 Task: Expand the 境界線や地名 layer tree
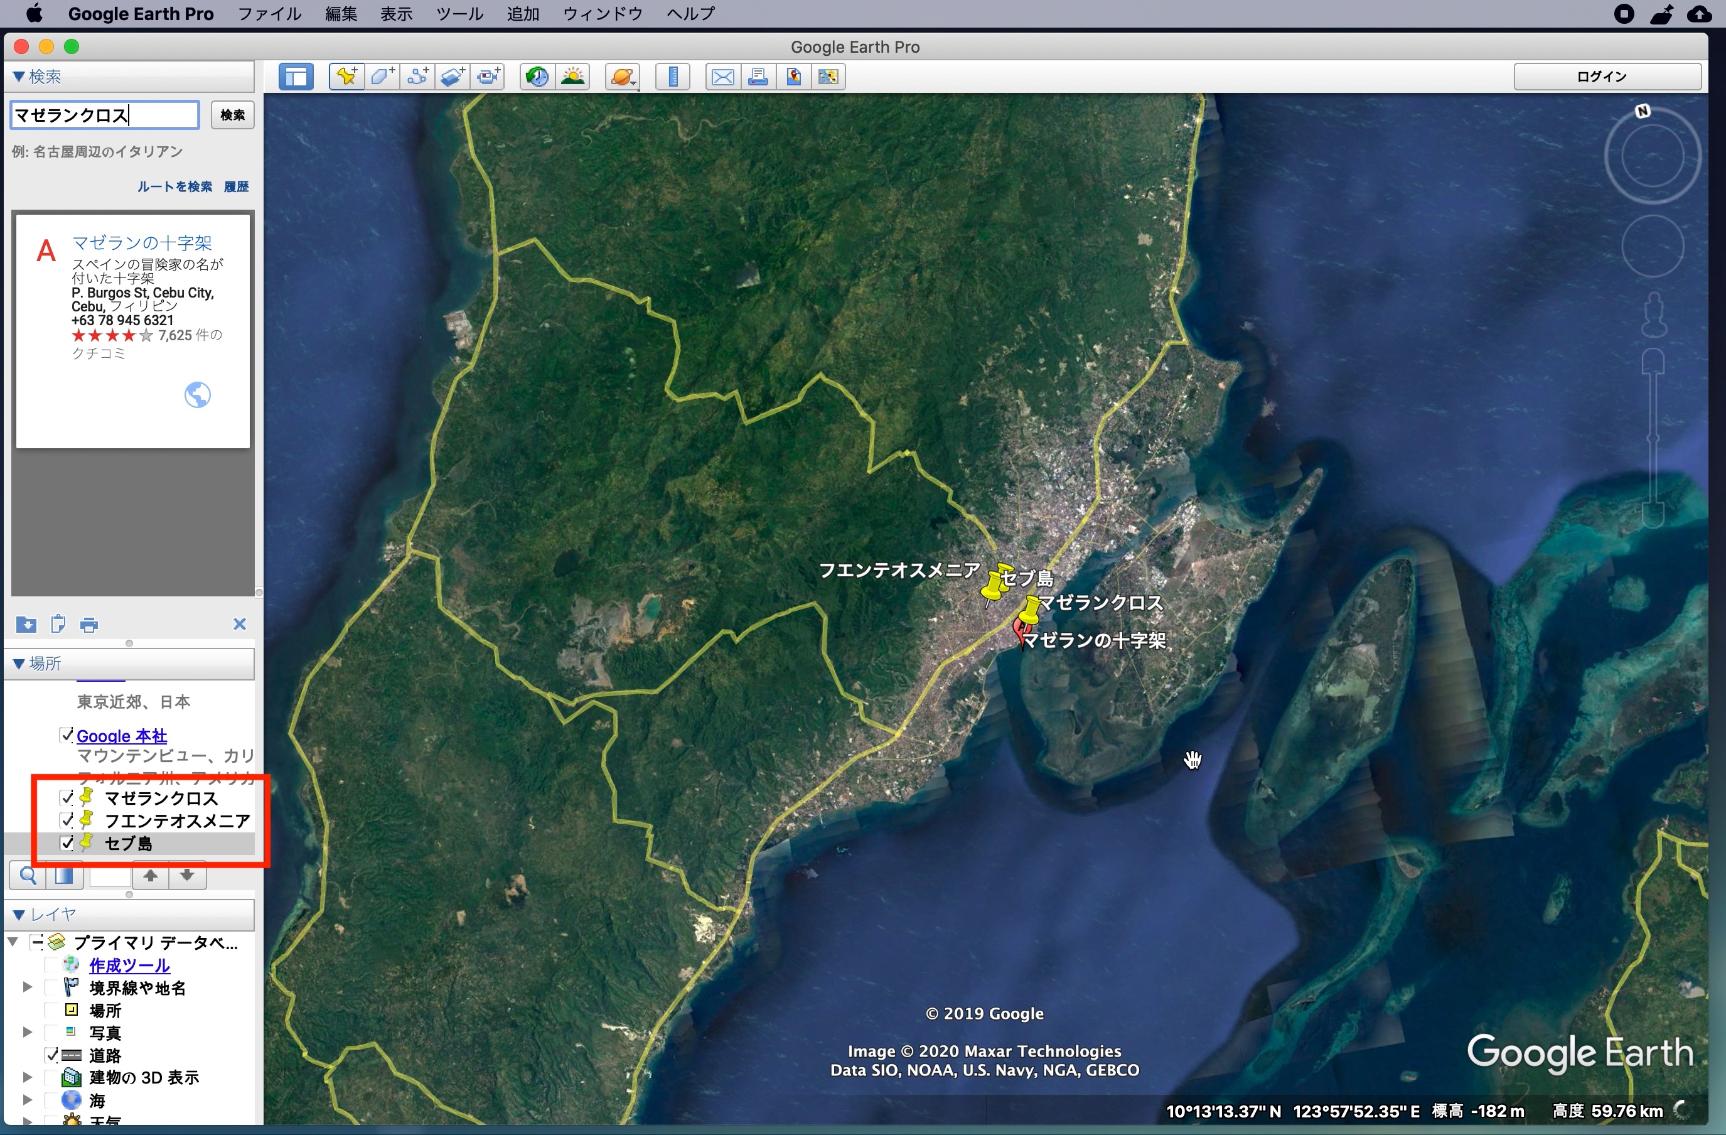[28, 987]
